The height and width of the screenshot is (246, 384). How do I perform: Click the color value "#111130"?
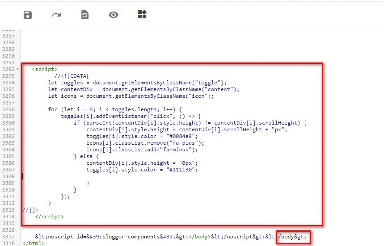click(x=180, y=170)
